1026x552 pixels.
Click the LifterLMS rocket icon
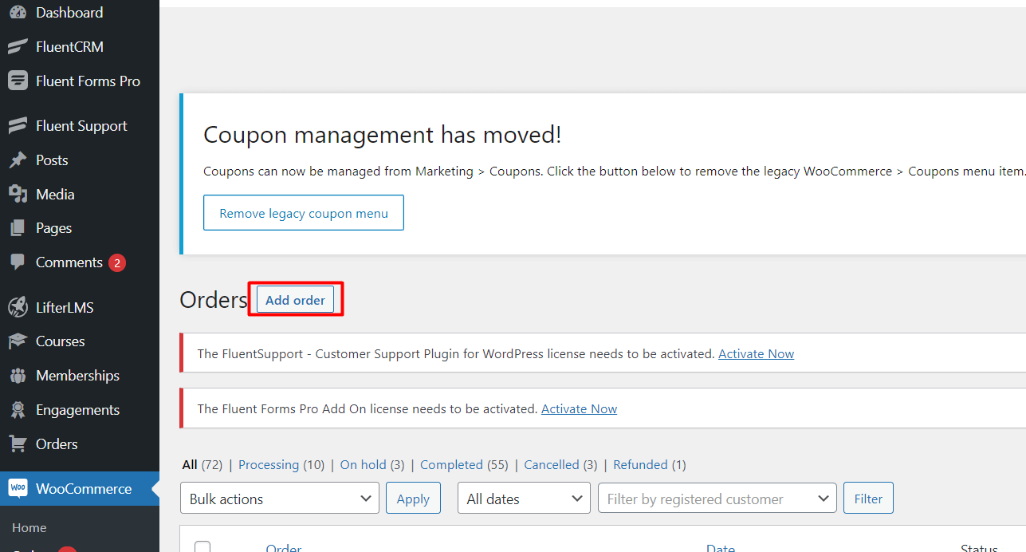(x=18, y=307)
